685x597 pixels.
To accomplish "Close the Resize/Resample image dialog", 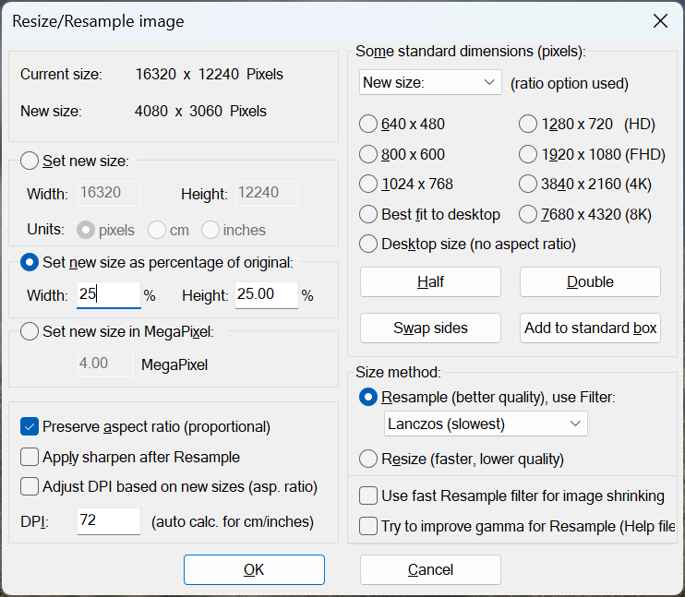I will point(659,21).
